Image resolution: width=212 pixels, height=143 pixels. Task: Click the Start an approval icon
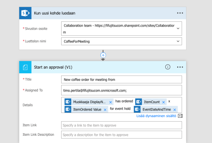tap(25, 67)
